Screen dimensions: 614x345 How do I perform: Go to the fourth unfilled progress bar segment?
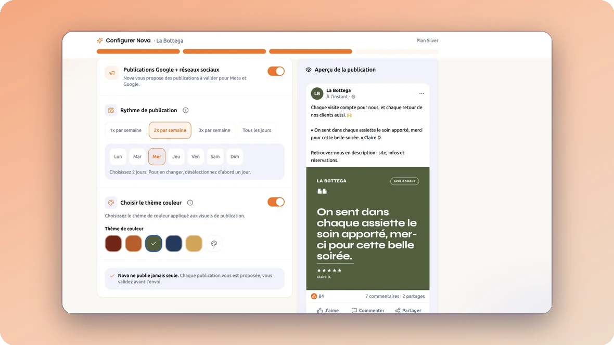(x=396, y=51)
